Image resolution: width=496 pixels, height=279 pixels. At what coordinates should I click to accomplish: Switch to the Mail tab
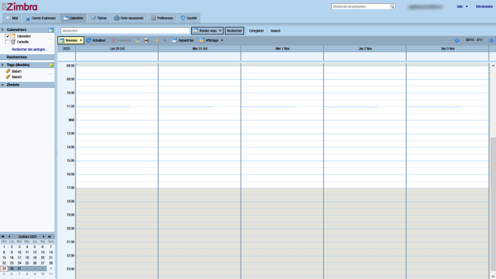(x=12, y=18)
